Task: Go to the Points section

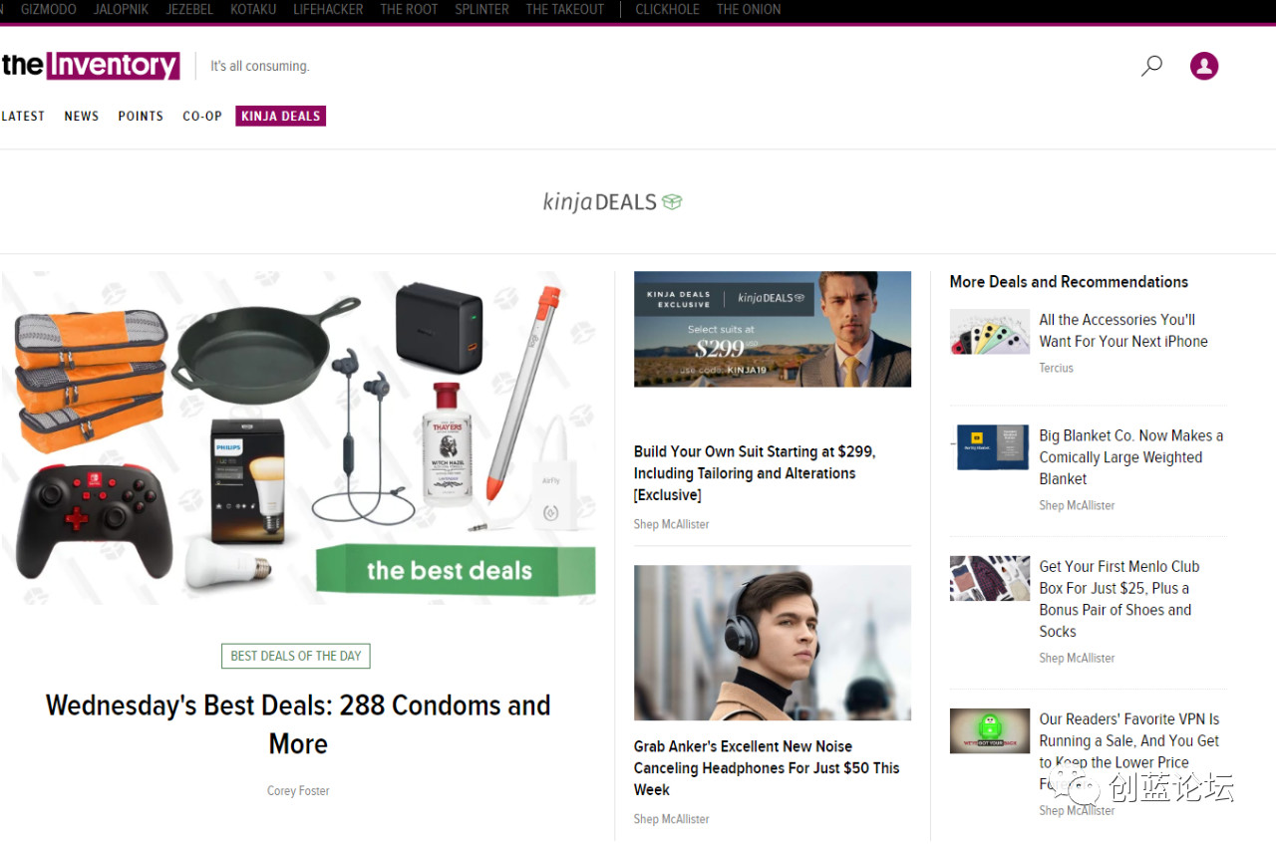Action: pos(141,117)
